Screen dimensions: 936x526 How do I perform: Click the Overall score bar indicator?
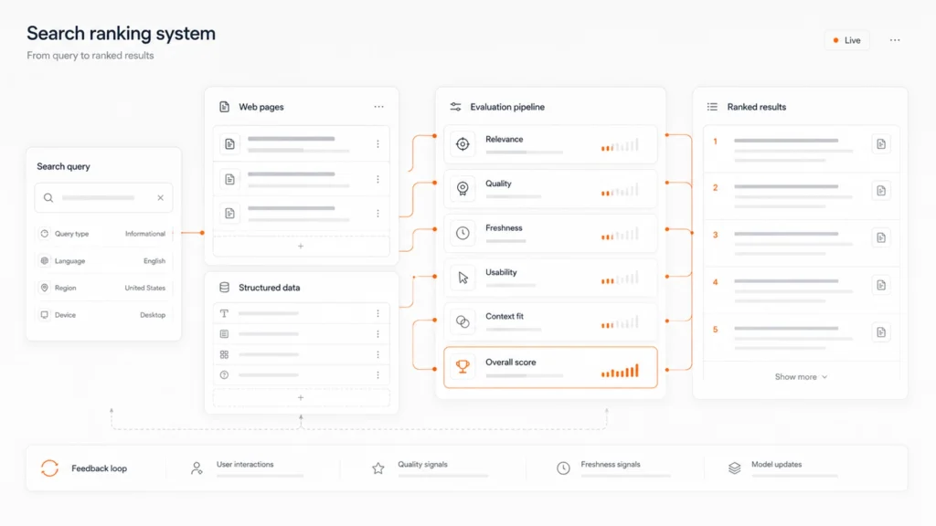[x=621, y=371]
